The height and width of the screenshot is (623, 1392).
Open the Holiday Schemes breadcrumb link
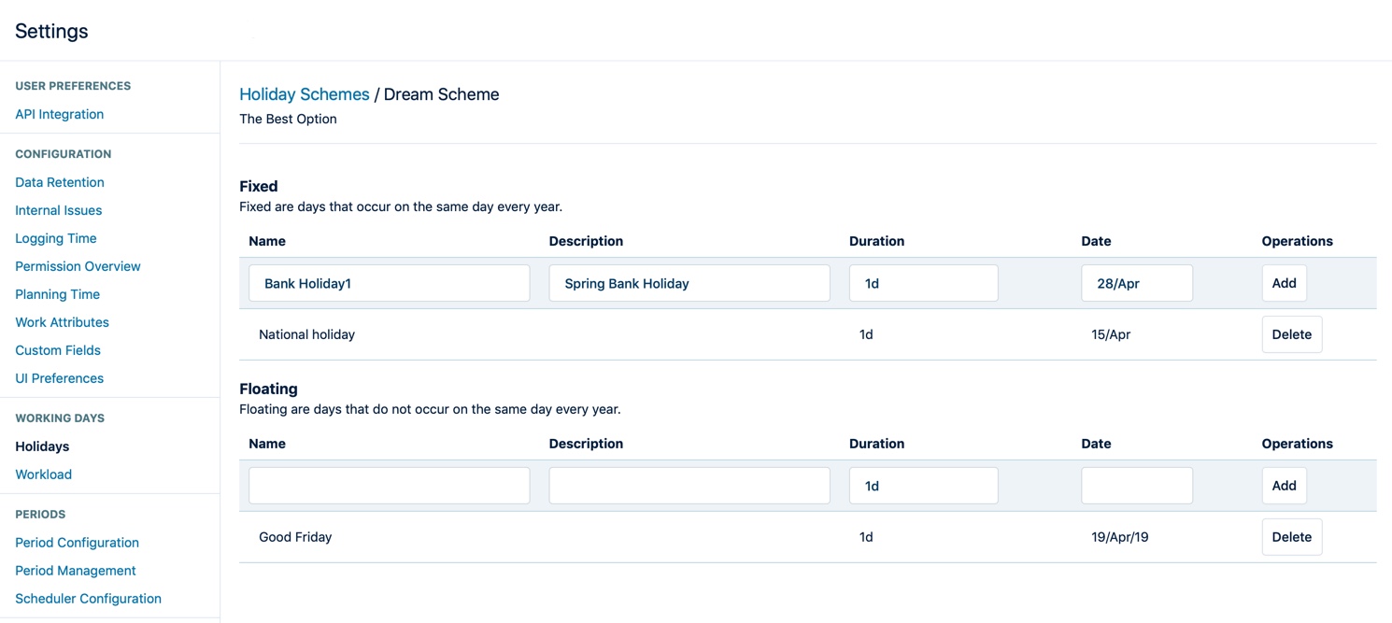[305, 94]
